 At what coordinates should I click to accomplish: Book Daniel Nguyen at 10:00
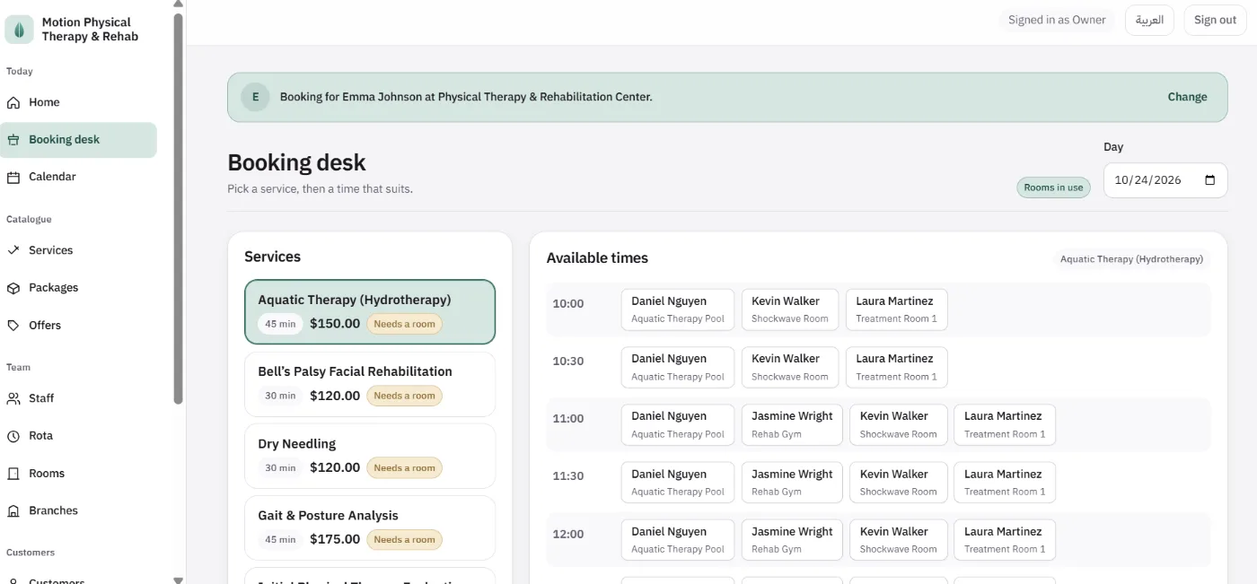[x=678, y=309]
